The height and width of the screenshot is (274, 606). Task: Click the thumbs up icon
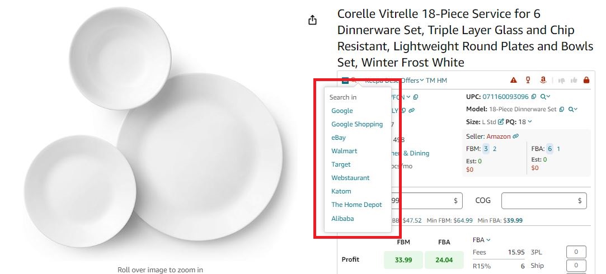point(574,81)
